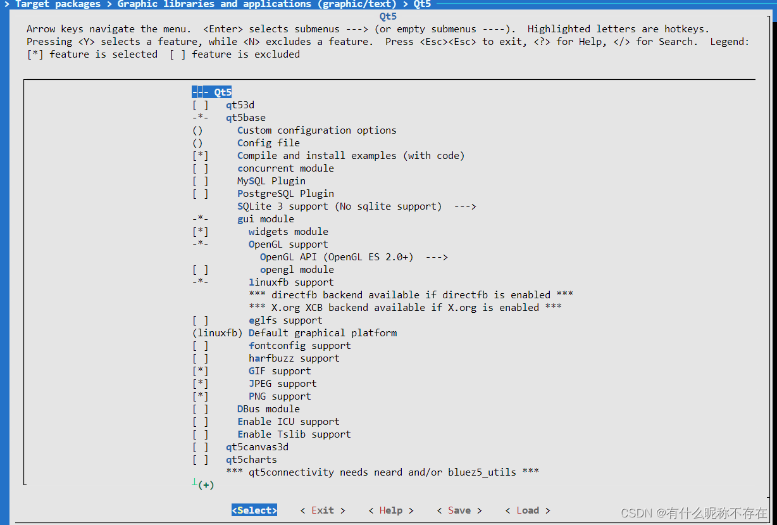
Task: Open the SQLite 3 support submenu
Action: 356,206
